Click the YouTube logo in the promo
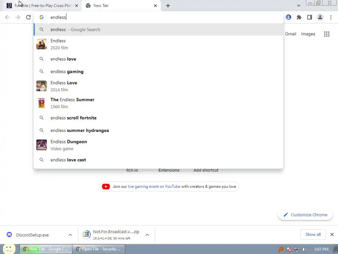Screen dimensions: 338x254 [106, 187]
